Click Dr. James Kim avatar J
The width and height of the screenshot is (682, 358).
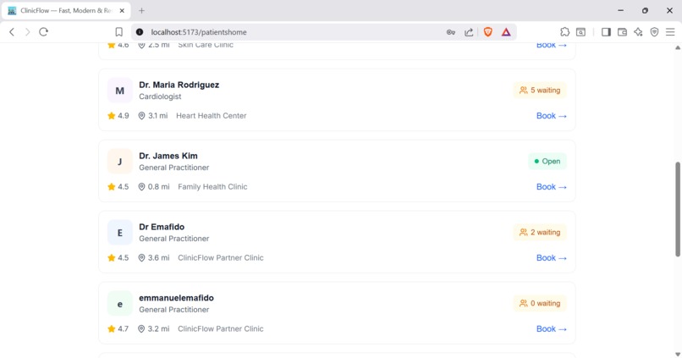[119, 162]
